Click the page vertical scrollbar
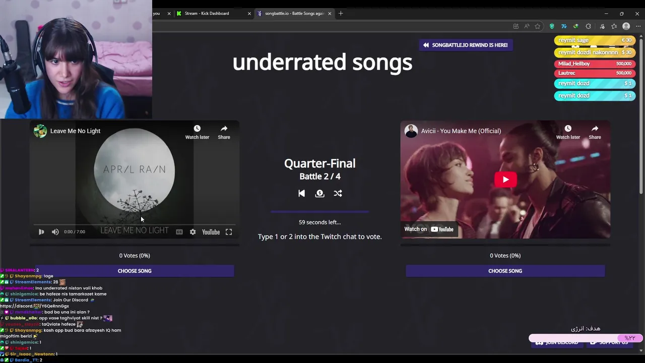Screen dimensions: 645x363 (x=641, y=116)
